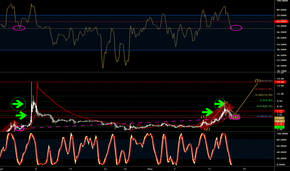
Task: Click the 15.00 price axis value
Action: coord(280,79)
